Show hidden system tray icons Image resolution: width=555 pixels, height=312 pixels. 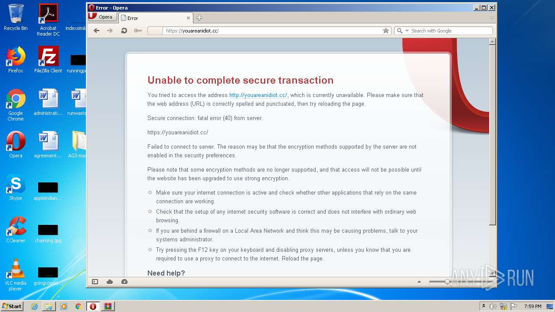pyautogui.click(x=483, y=306)
